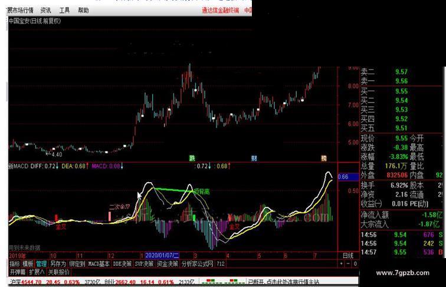The height and width of the screenshot is (287, 446).
Task: Click the 换手 value 6.92%
Action: pos(399,185)
